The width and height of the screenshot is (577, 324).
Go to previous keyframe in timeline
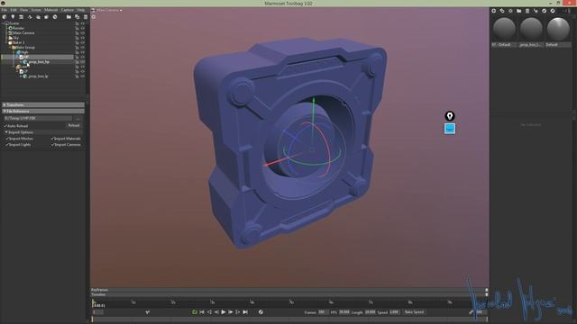[x=209, y=312]
